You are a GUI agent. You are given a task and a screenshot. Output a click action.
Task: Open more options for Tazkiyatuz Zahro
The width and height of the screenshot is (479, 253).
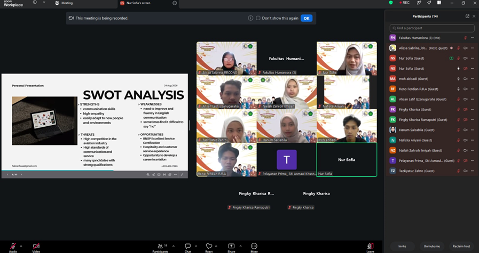[472, 171]
